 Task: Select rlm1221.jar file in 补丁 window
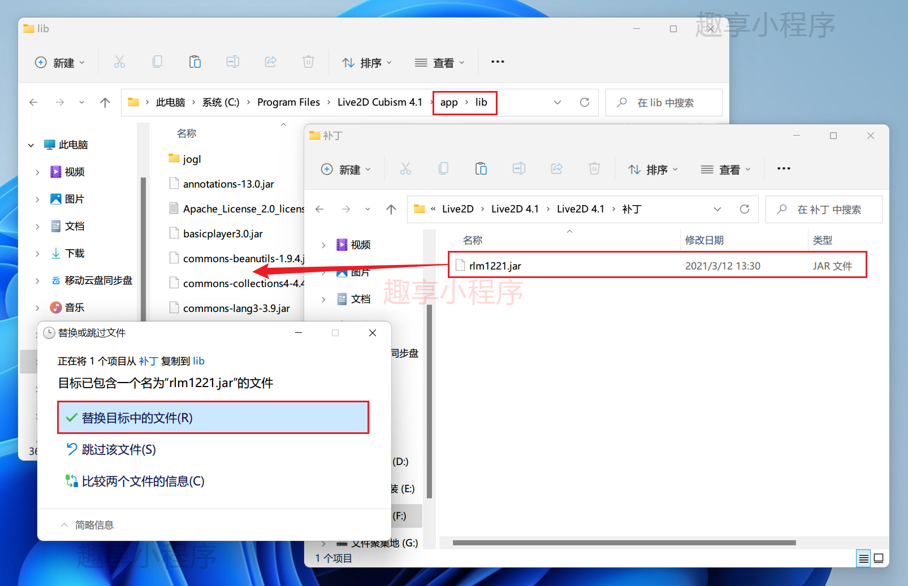coord(657,266)
